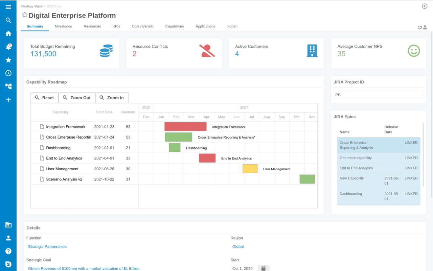Open the Milestones tab
433x271 pixels.
[x=63, y=26]
